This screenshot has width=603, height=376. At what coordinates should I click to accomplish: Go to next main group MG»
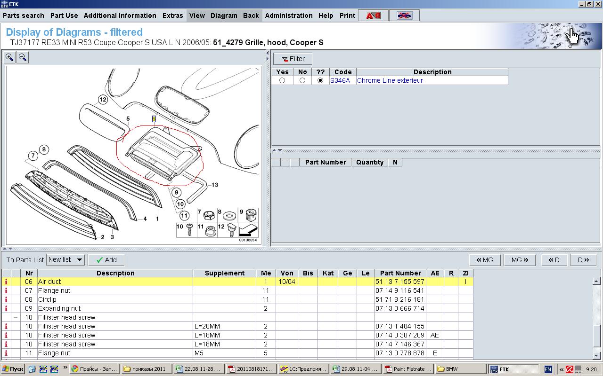tap(520, 260)
